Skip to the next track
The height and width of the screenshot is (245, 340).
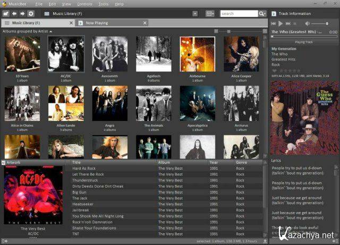coord(287,24)
